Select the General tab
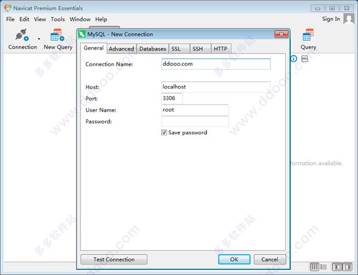The width and height of the screenshot is (358, 275). (94, 48)
